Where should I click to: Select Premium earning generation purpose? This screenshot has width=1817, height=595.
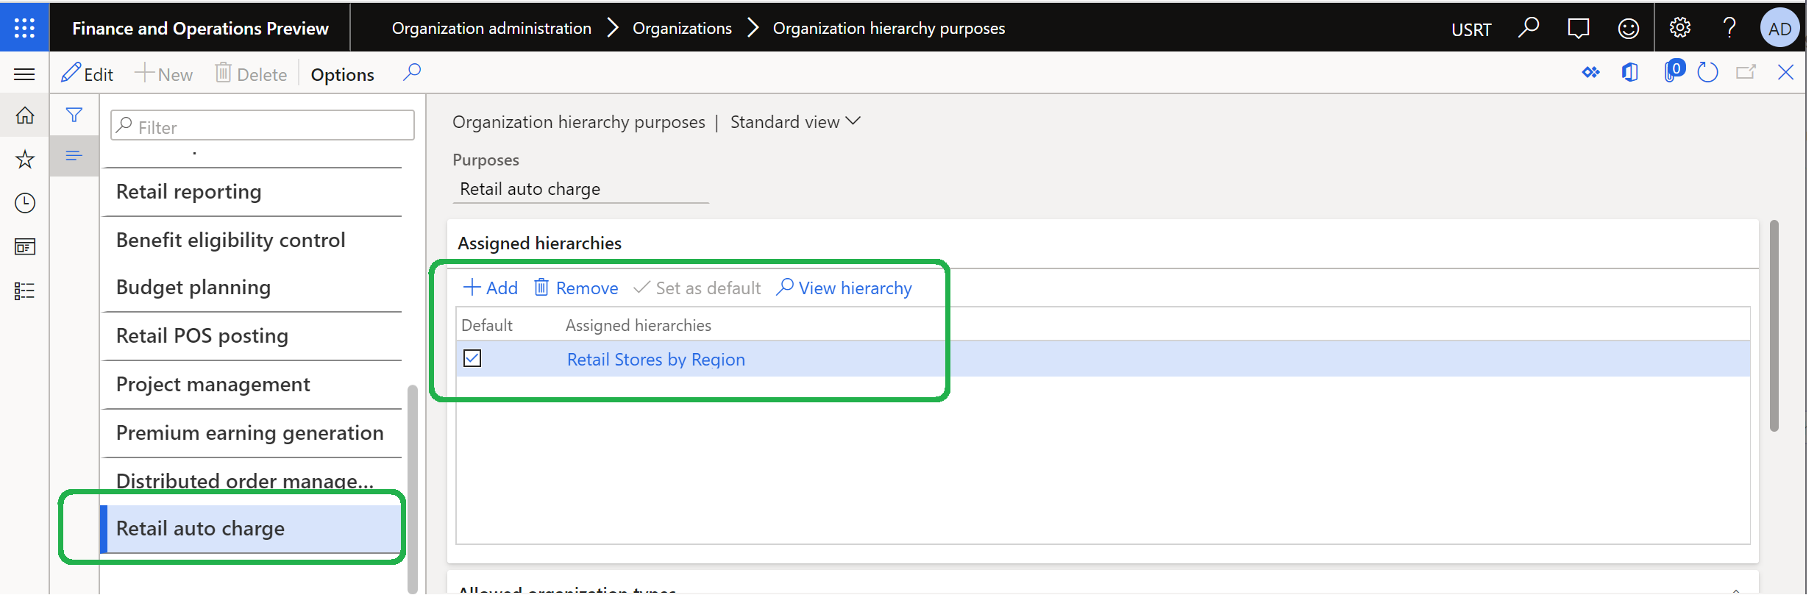click(x=251, y=433)
